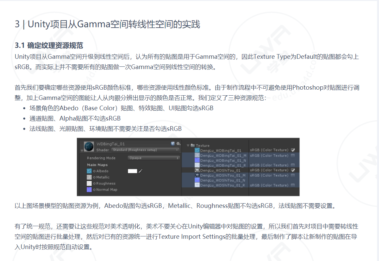Click the DengLu_WDBingTai_01_M texture icon

pos(197,155)
